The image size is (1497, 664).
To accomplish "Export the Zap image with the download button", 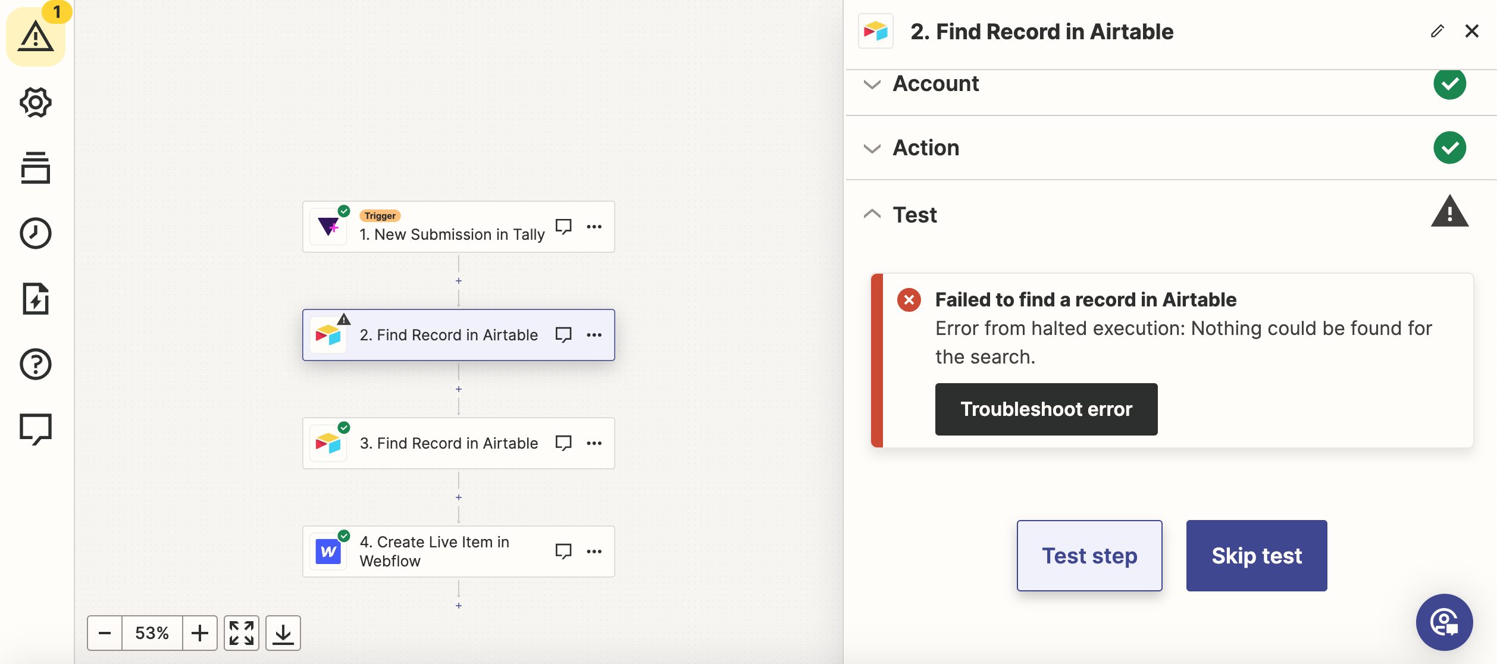I will tap(283, 633).
